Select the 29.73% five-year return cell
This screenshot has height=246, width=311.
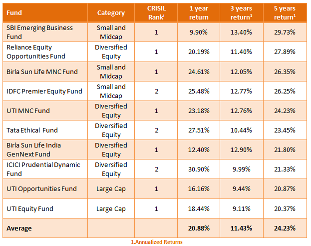coord(285,32)
